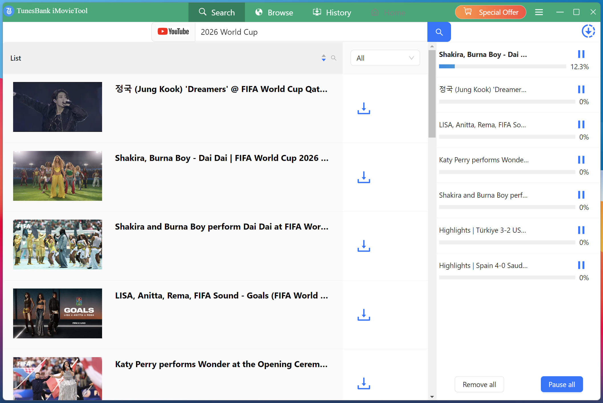Click the Pause all button
This screenshot has width=603, height=403.
click(562, 384)
